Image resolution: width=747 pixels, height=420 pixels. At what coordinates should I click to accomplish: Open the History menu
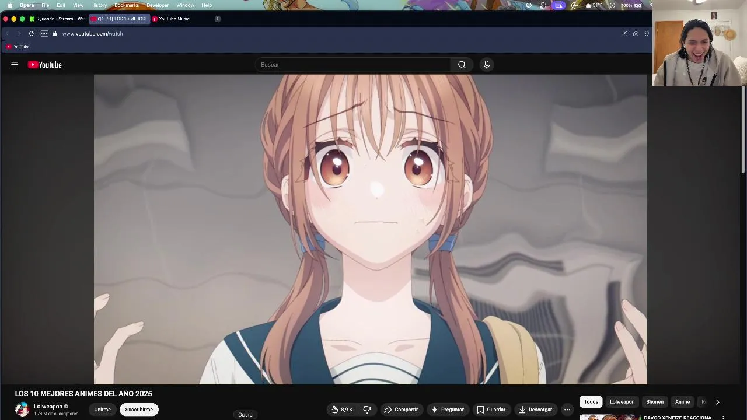pos(99,5)
